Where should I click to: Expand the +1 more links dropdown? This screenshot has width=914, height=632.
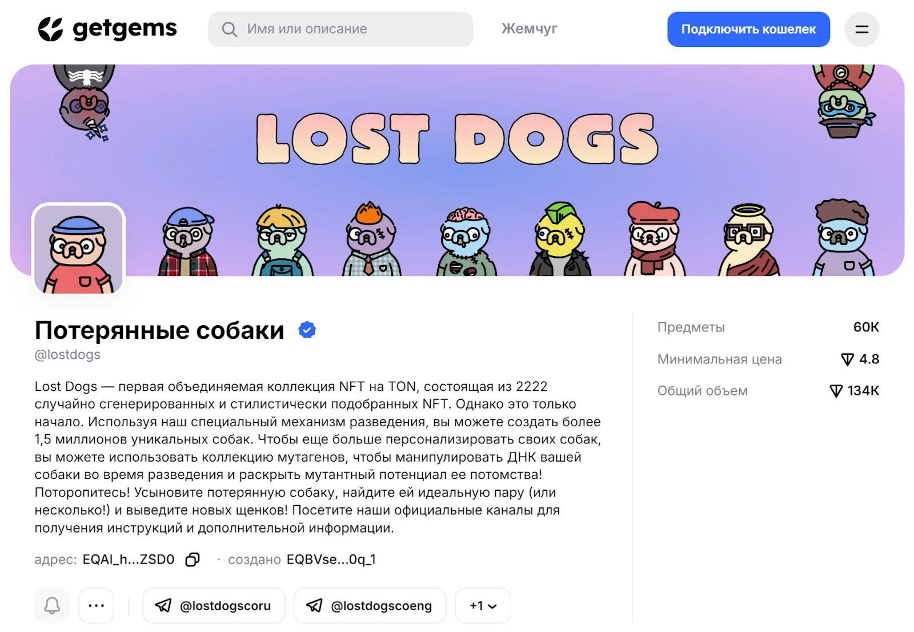coord(483,605)
